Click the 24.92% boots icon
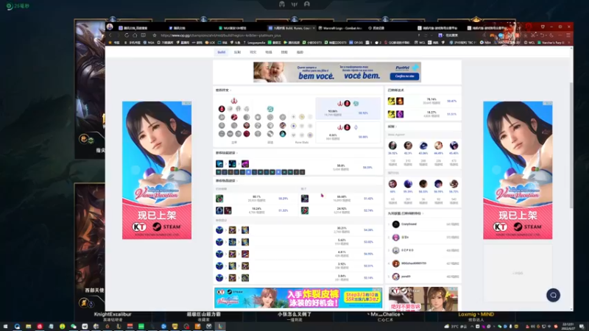 pyautogui.click(x=305, y=210)
